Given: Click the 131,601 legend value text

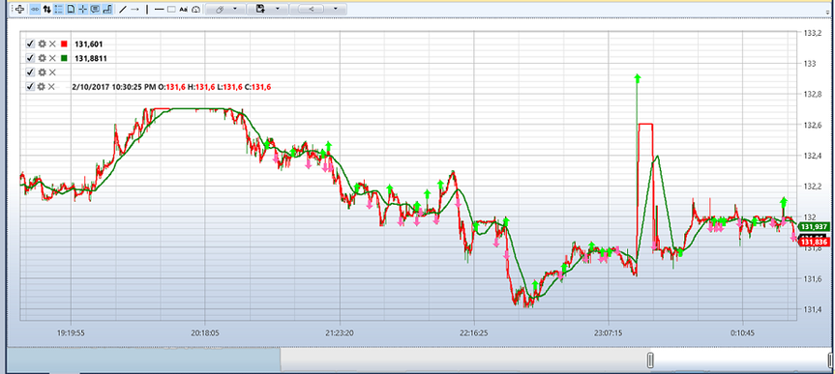Looking at the screenshot, I should click(88, 44).
